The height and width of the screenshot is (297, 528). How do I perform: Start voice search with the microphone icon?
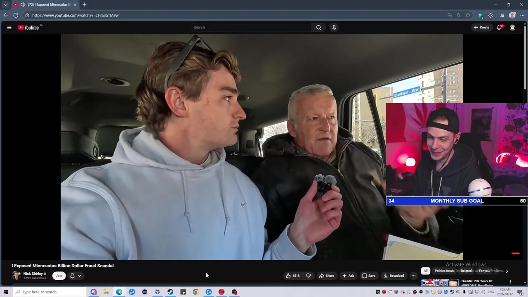coord(334,28)
